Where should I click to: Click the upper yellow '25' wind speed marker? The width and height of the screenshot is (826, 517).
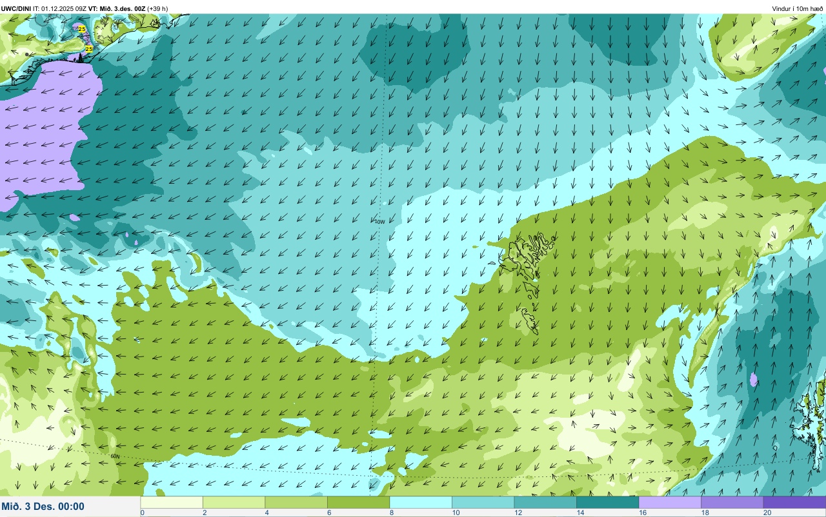click(81, 29)
